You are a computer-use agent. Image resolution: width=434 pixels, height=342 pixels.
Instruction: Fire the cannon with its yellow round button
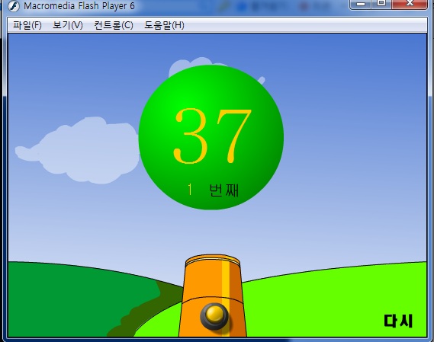pos(214,316)
